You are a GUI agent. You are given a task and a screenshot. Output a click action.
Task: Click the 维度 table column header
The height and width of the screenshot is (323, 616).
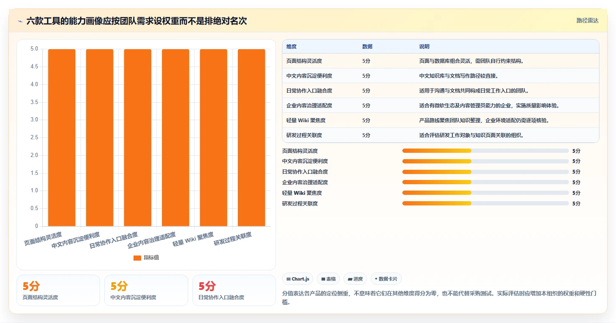291,47
